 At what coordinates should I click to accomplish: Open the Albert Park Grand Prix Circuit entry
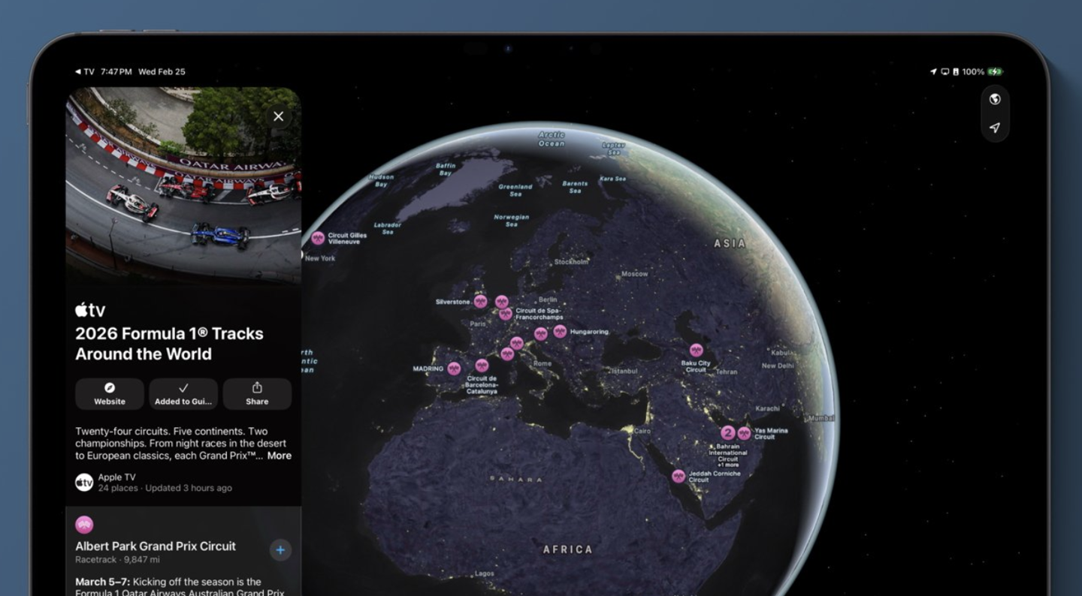(156, 546)
